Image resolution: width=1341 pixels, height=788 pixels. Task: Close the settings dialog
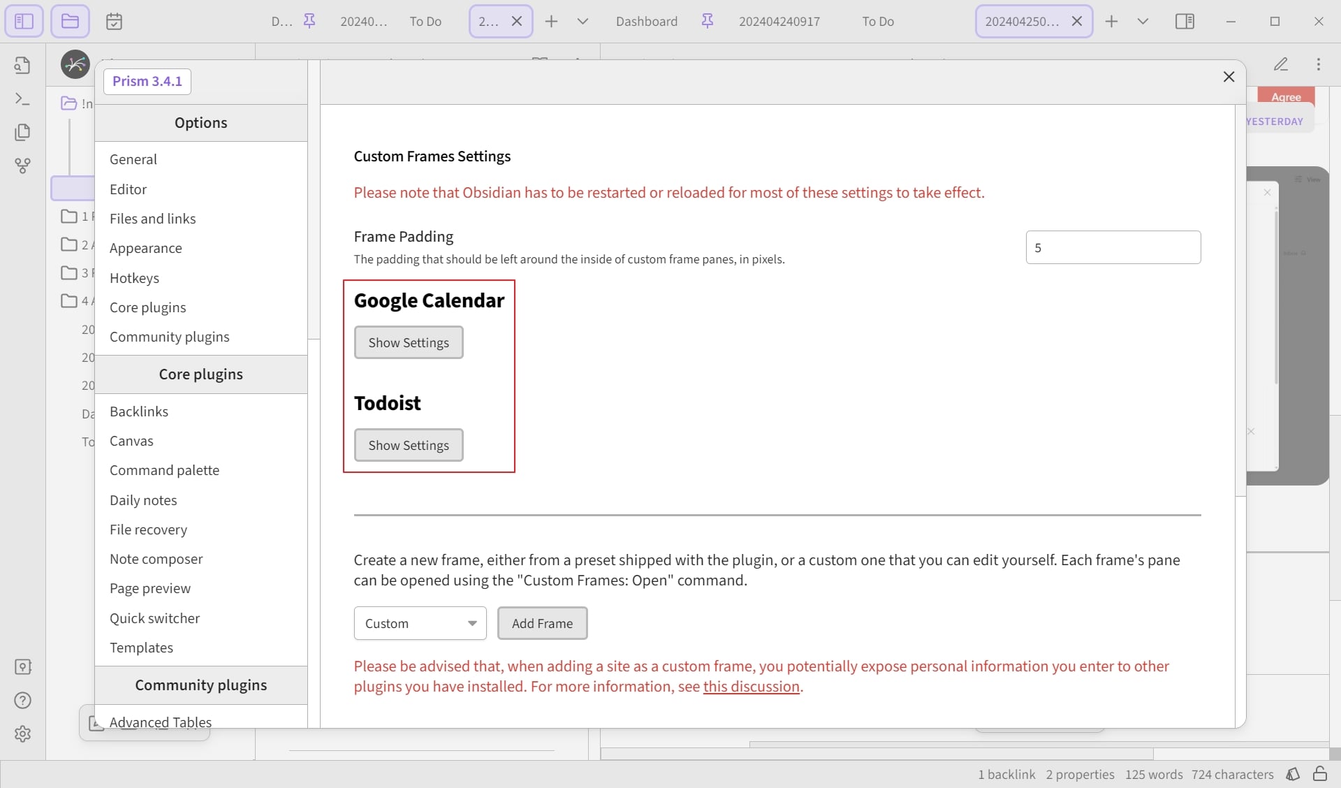click(1229, 77)
